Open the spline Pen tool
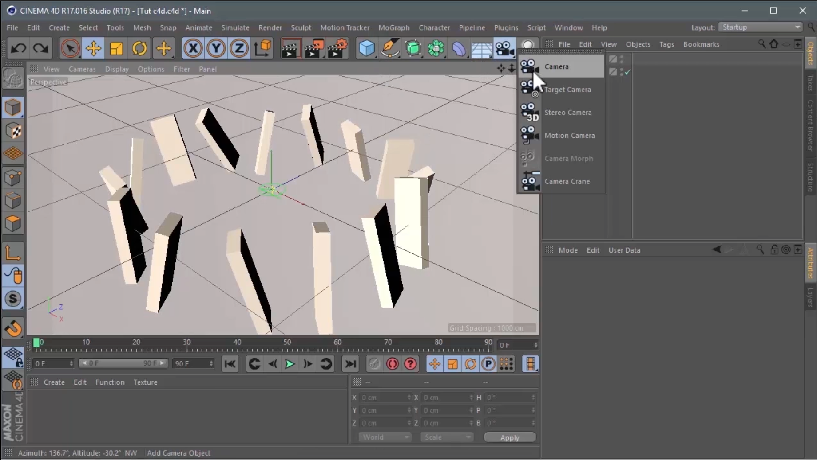The width and height of the screenshot is (817, 460). tap(390, 48)
